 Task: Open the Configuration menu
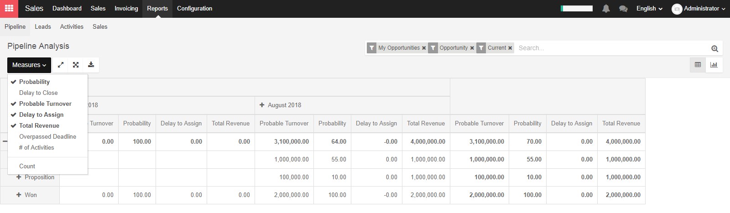194,9
